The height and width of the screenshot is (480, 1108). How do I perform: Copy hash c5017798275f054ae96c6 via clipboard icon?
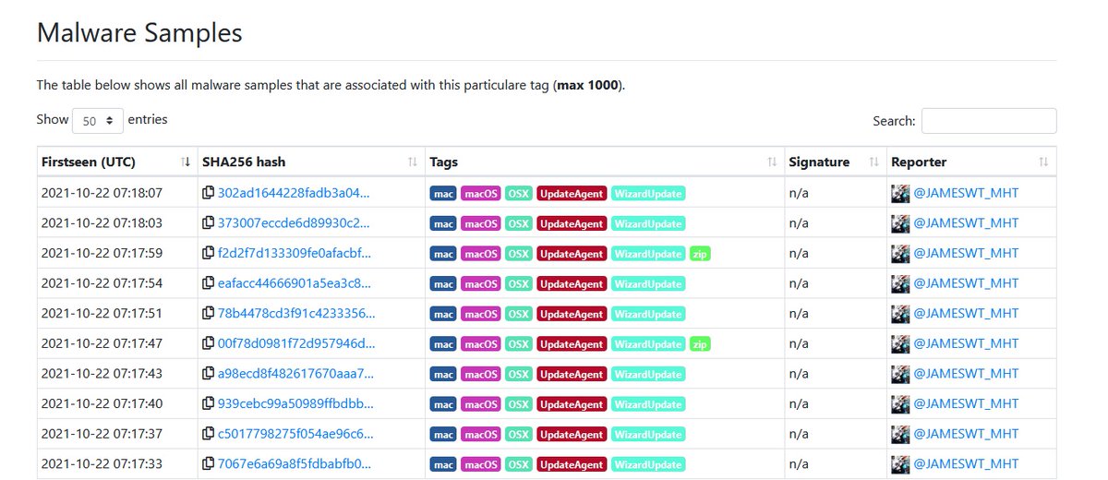(208, 434)
